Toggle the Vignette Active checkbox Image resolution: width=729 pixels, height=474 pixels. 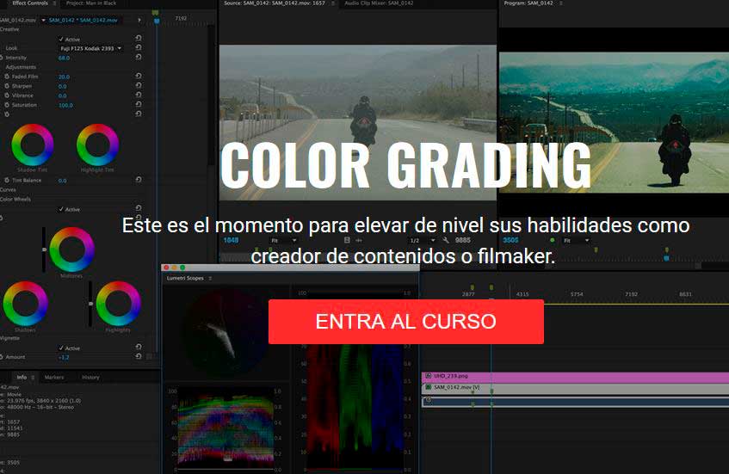coord(61,348)
